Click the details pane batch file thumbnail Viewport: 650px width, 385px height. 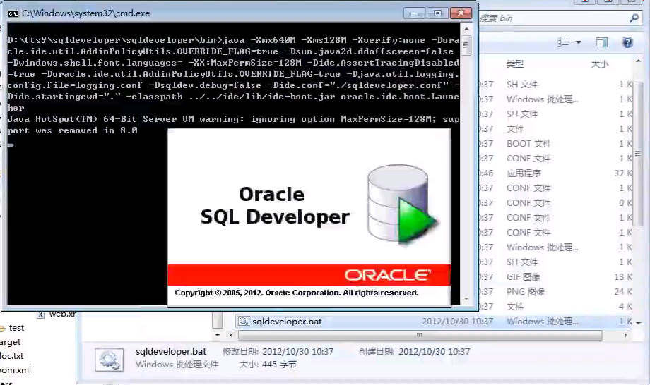click(109, 360)
